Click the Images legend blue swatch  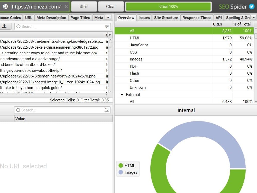pyautogui.click(x=121, y=172)
